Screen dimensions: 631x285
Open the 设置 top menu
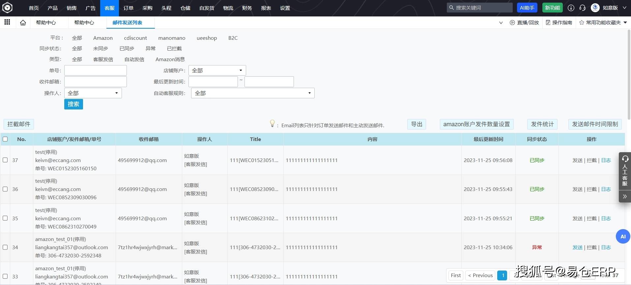pos(285,8)
